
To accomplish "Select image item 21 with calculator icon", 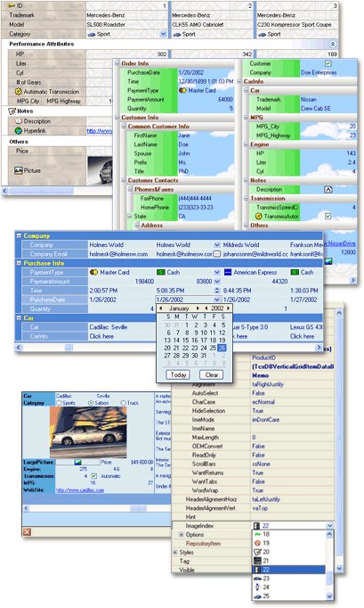I will [288, 561].
